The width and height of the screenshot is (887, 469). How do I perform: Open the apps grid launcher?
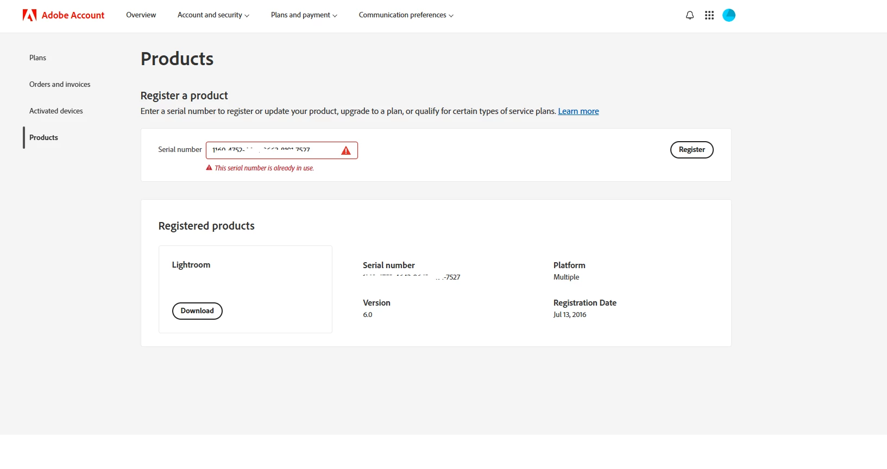click(709, 15)
